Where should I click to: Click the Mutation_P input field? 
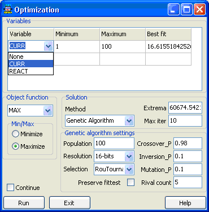[x=188, y=169]
